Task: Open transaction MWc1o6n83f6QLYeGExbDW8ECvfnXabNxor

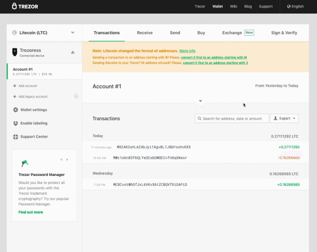Action: click(150, 158)
